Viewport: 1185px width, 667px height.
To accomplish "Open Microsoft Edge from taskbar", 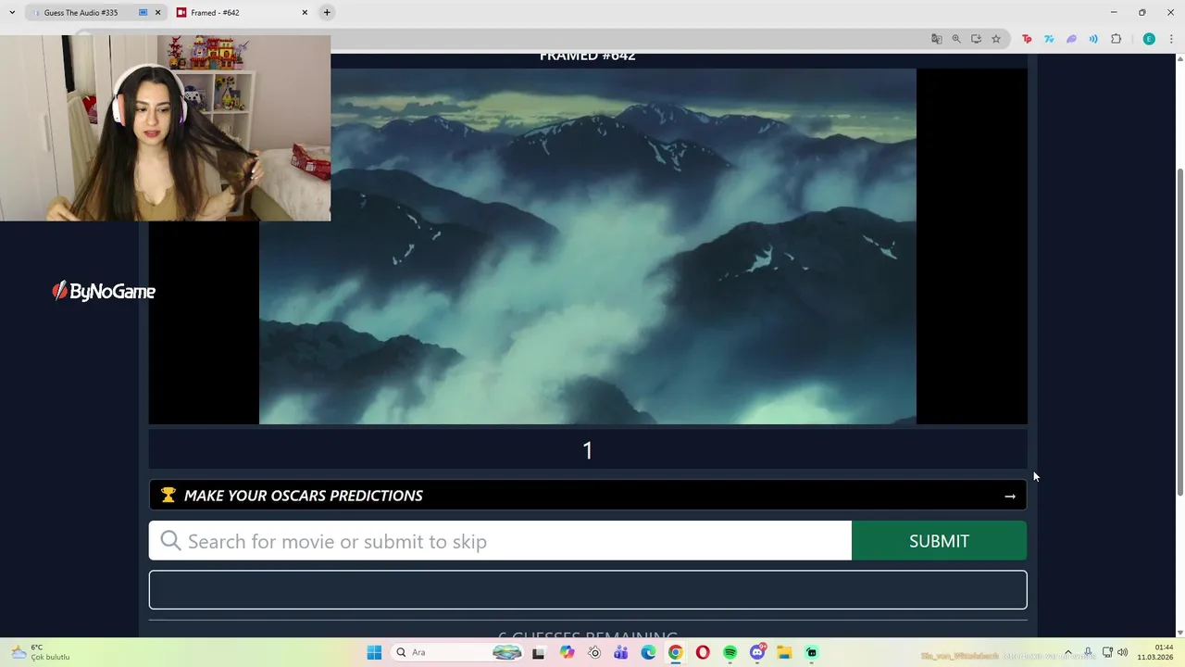I will (648, 652).
